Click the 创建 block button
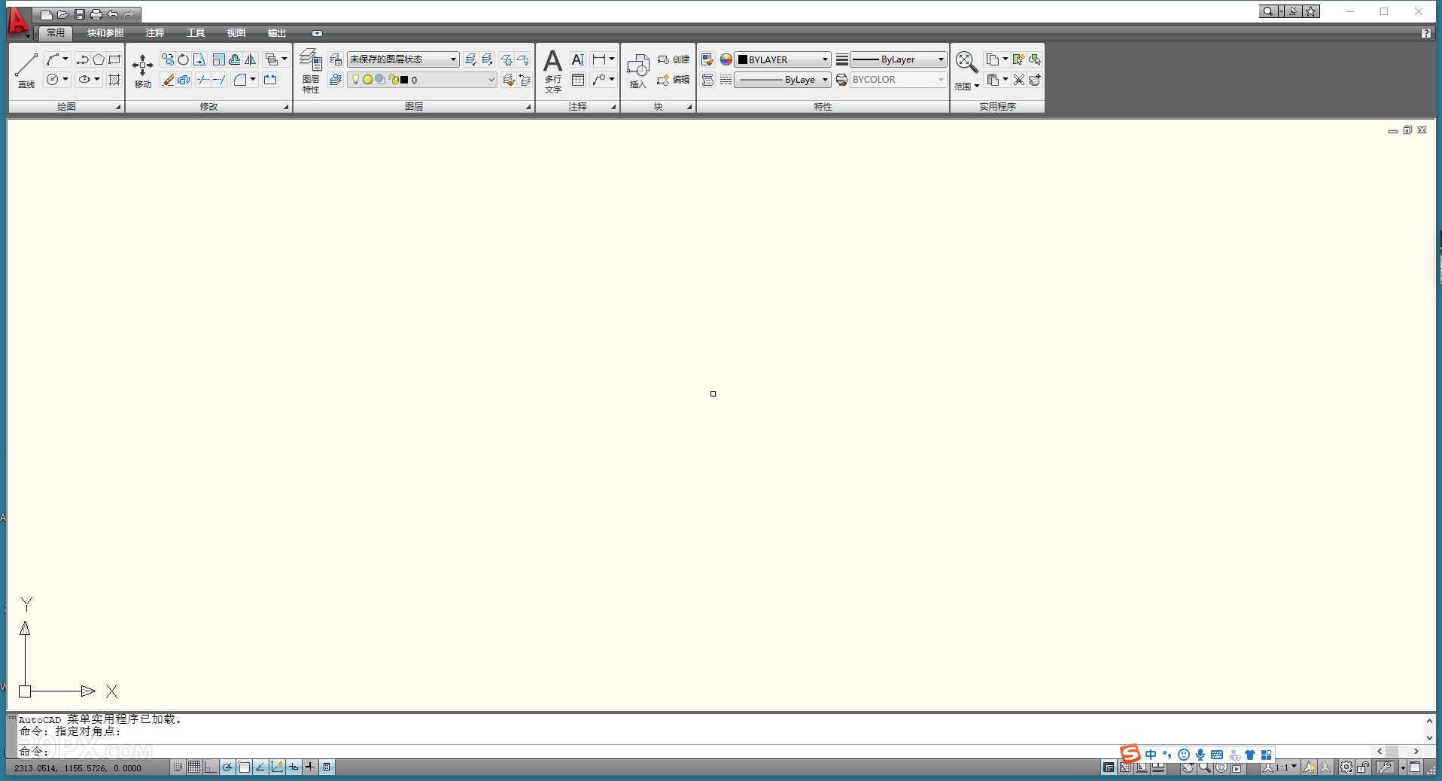 point(674,59)
